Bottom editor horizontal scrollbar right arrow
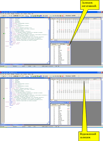The width and height of the screenshot is (103, 141). (47, 123)
